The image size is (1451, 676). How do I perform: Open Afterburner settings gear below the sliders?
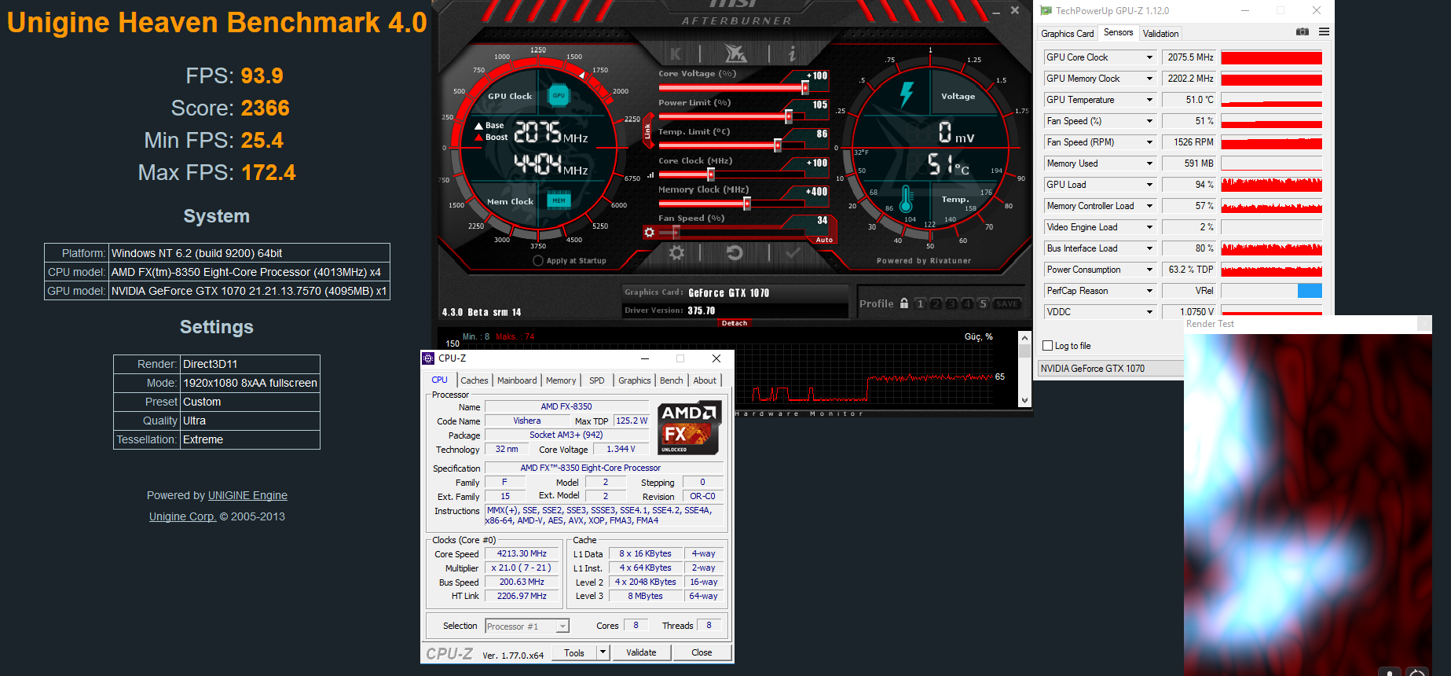click(x=676, y=253)
